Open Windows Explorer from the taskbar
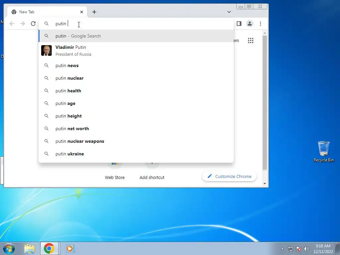The height and width of the screenshot is (255, 340). 30,248
